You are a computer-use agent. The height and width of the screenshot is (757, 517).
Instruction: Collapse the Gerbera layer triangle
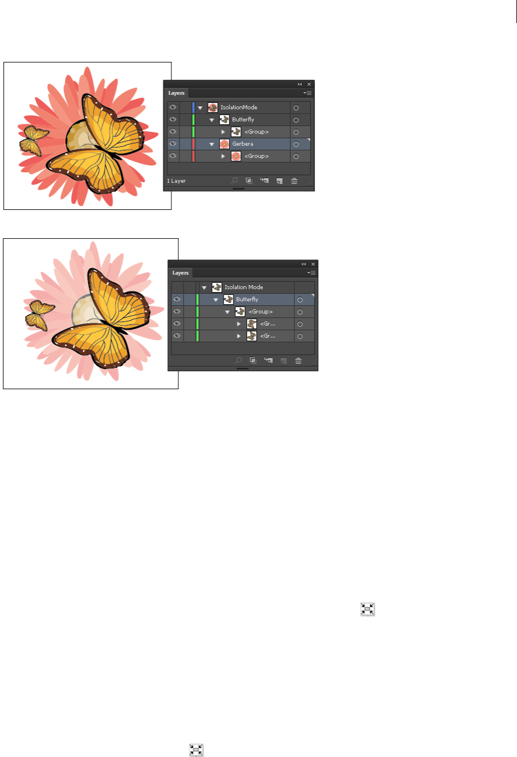pyautogui.click(x=212, y=144)
